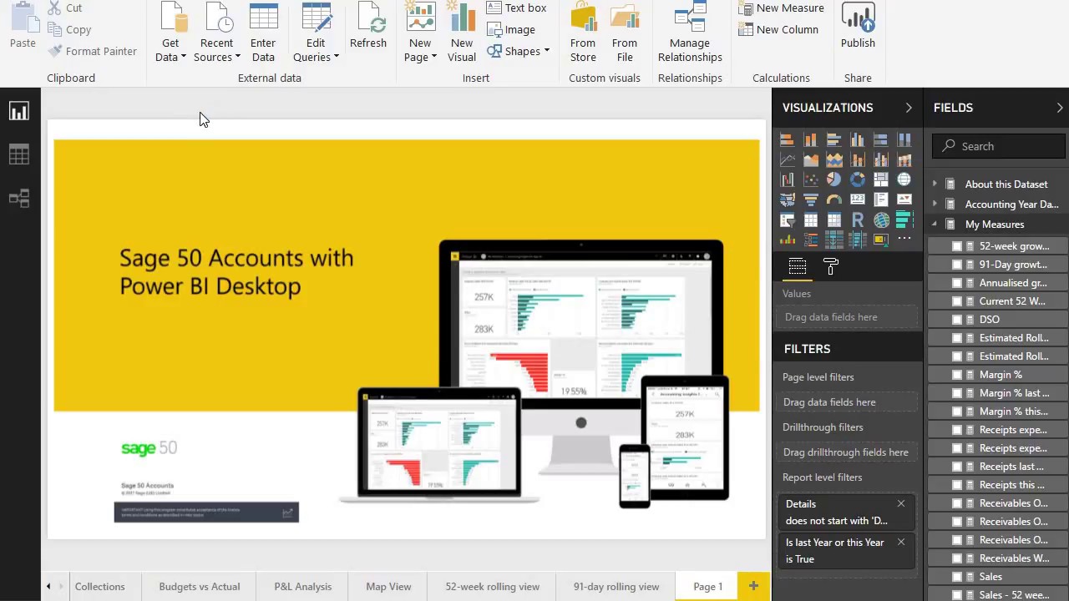Remove the Details report level filter

(x=901, y=503)
